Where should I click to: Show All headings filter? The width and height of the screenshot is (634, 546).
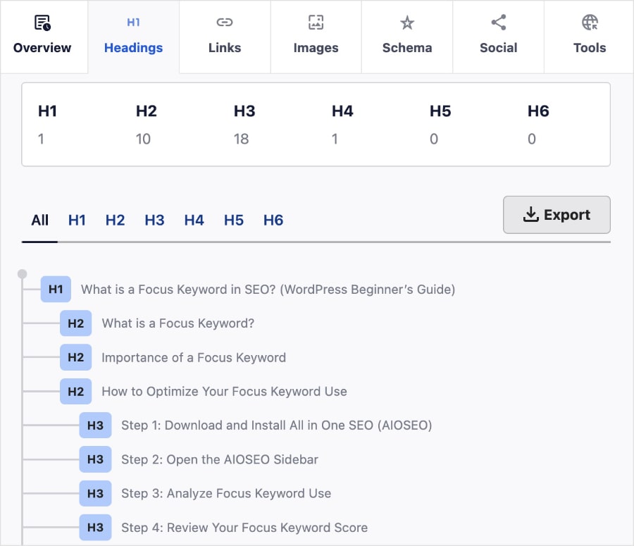[x=40, y=221]
